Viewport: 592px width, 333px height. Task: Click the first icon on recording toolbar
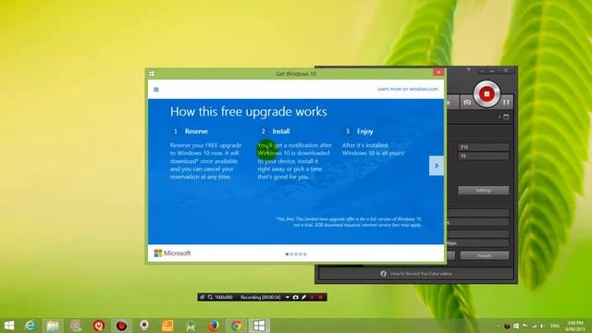[x=203, y=298]
